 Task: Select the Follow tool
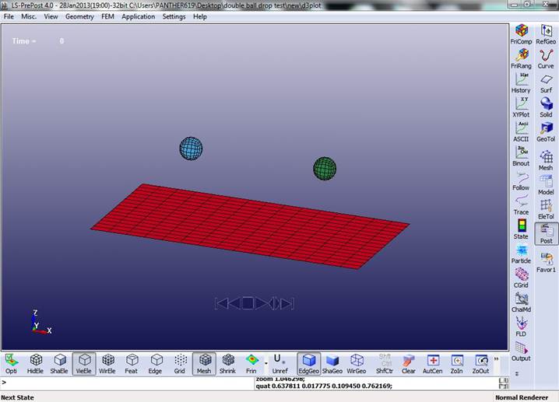(521, 180)
